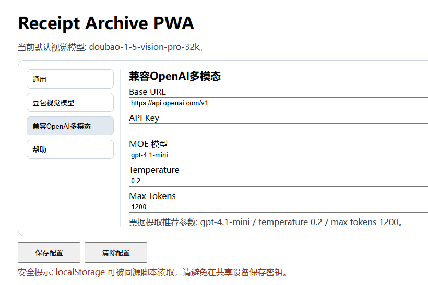The width and height of the screenshot is (428, 285).
Task: Select the 兼容OpenAI多模态 sidebar tab
Action: pyautogui.click(x=70, y=126)
